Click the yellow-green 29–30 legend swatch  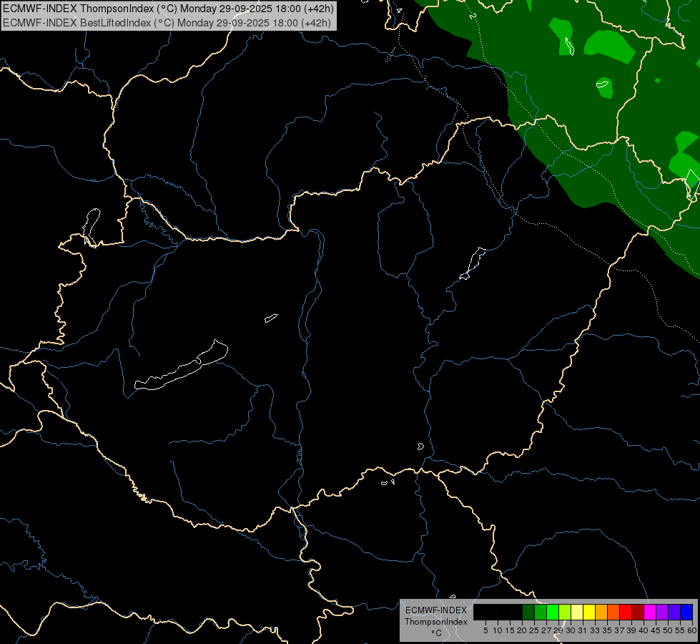pos(565,612)
